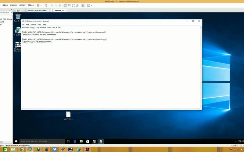Open Task View in guest taskbar
The image size is (244, 152).
click(68, 141)
